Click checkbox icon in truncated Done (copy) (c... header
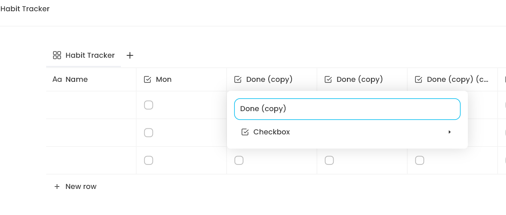Image resolution: width=506 pixels, height=215 pixels. [418, 79]
